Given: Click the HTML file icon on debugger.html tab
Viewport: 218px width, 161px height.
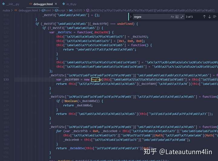Looking at the screenshot, I should 31,4.
